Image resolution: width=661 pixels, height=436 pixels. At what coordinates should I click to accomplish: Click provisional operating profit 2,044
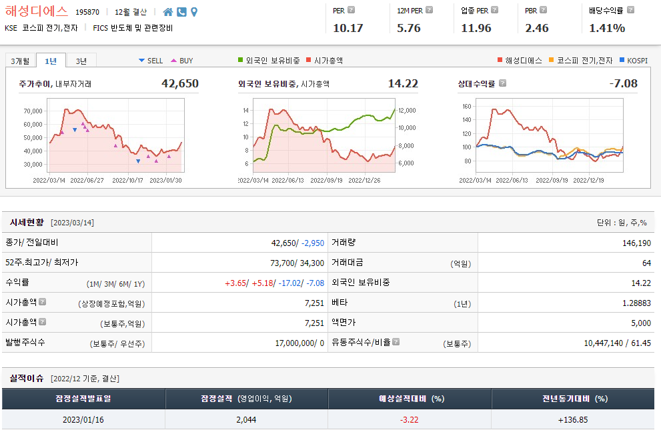(246, 419)
